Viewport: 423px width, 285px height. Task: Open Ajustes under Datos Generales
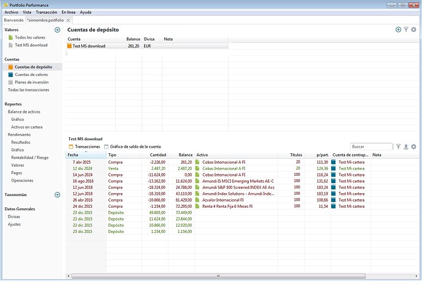[x=14, y=224]
